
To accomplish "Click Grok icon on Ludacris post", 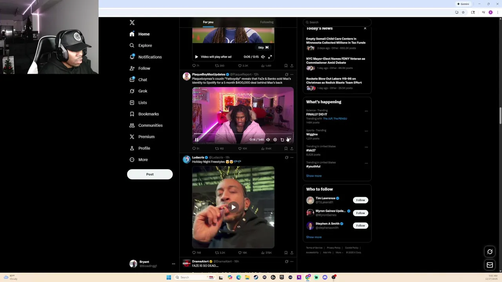I will click(x=286, y=157).
